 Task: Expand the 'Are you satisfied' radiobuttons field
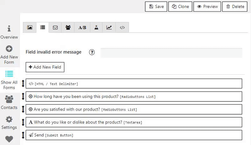tap(134, 109)
